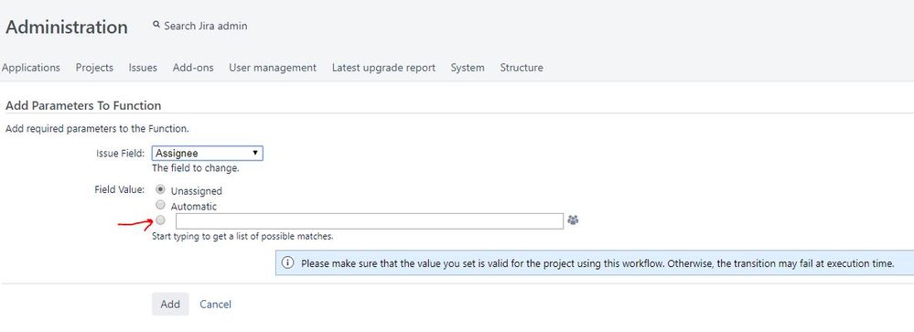
Task: Click the Cancel link
Action: [216, 304]
